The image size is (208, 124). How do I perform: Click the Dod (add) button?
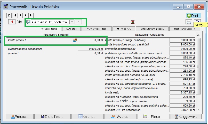[193, 16]
